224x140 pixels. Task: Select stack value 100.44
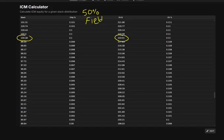pyautogui.click(x=24, y=30)
